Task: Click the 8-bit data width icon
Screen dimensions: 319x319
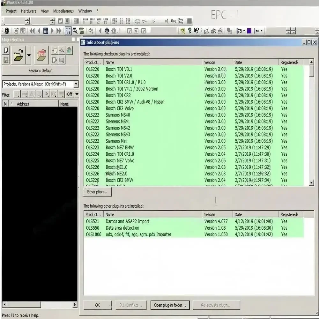Action: [85, 21]
